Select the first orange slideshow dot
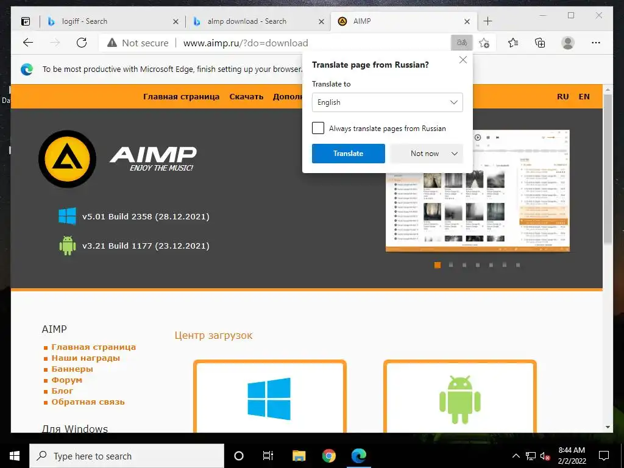 tap(438, 265)
